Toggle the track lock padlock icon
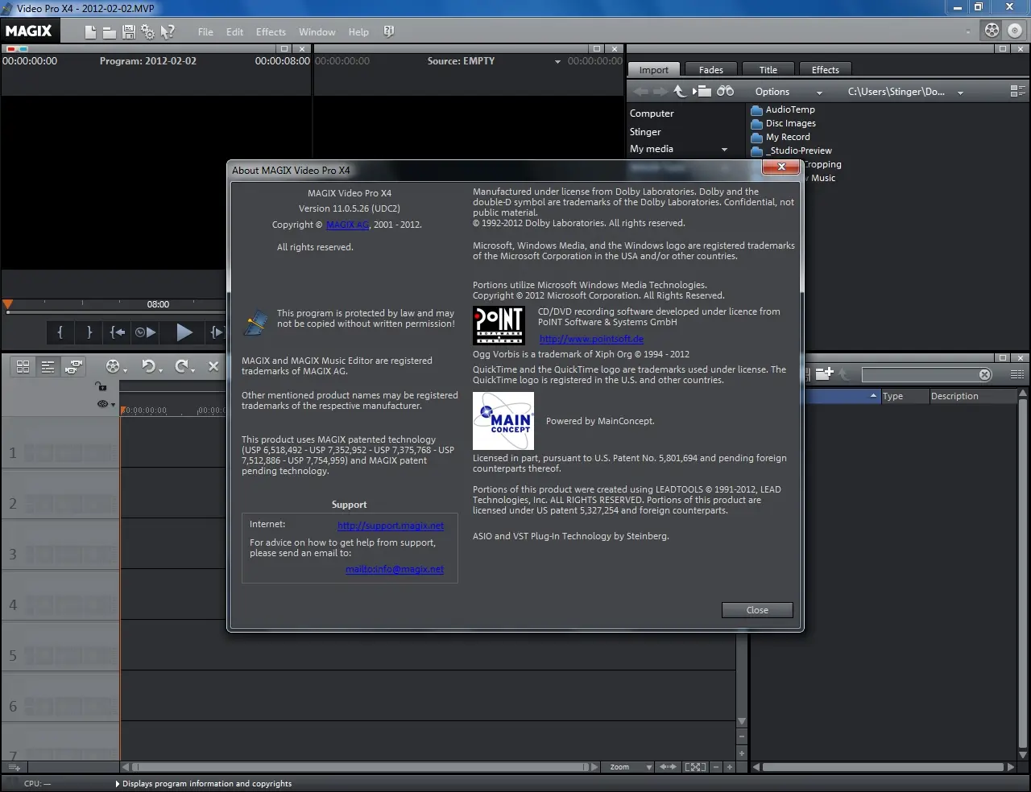 pyautogui.click(x=101, y=386)
